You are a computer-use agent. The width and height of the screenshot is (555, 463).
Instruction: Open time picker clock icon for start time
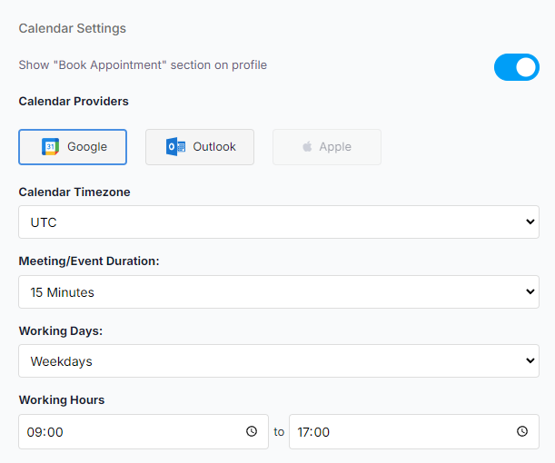pyautogui.click(x=252, y=432)
